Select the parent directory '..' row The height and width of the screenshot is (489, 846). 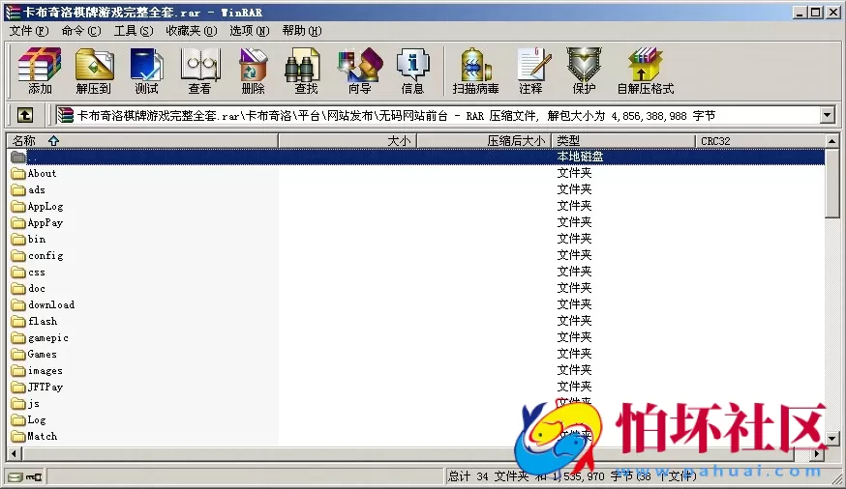point(416,158)
